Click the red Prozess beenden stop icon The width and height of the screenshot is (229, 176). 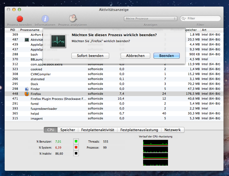click(20, 19)
